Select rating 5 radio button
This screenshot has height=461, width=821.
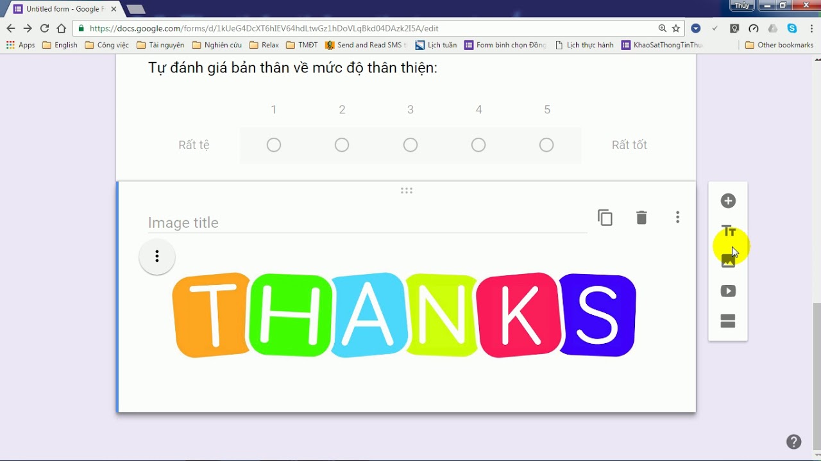click(546, 145)
